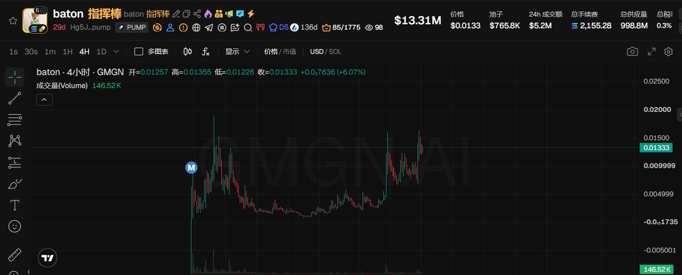Switch currency to SOL
Screen dimensions: 682x275
click(335, 52)
